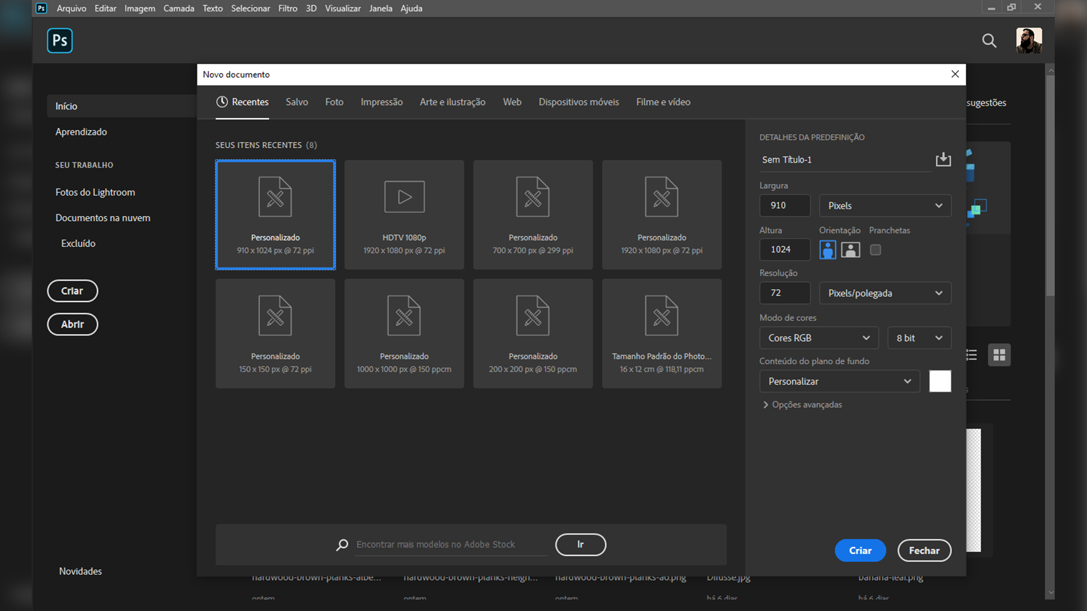Open the Personalizar background content dropdown
Viewport: 1087px width, 611px height.
tap(840, 381)
